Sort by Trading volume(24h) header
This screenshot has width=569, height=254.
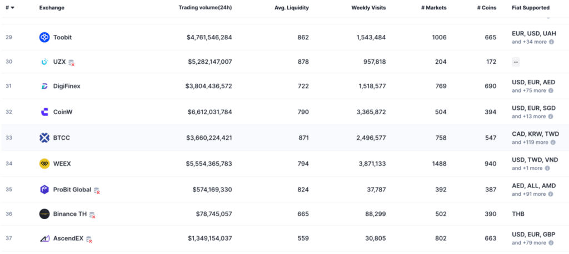pos(205,8)
